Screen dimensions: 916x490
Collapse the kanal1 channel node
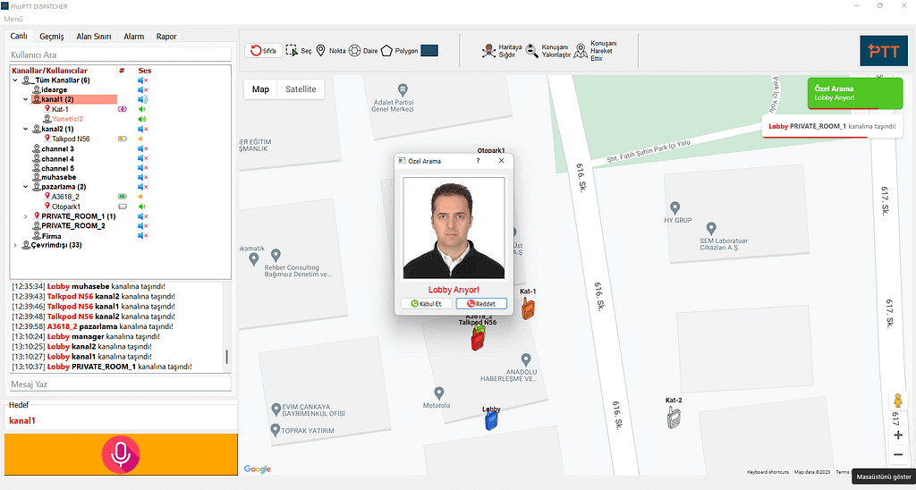[x=25, y=99]
